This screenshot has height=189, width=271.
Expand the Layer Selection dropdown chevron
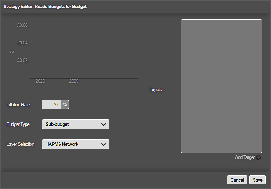click(x=104, y=144)
